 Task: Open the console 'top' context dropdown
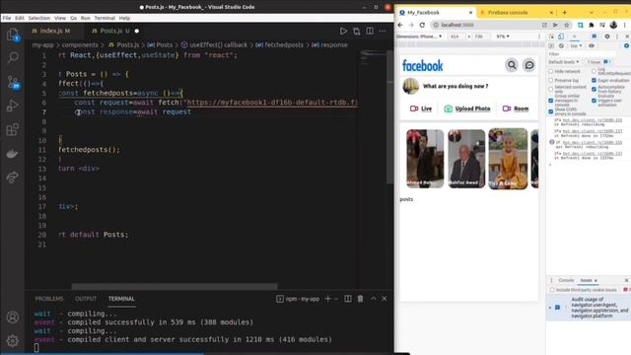[x=576, y=46]
